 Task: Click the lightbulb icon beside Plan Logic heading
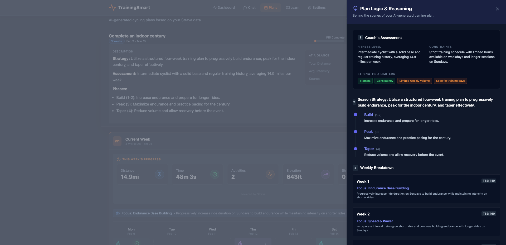(355, 9)
